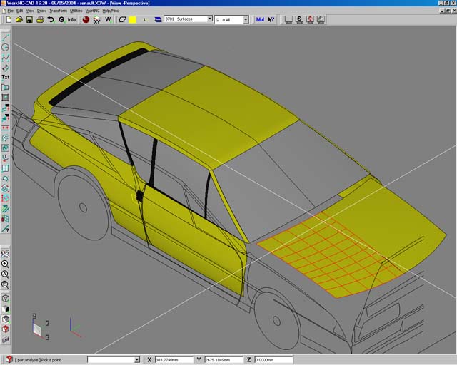Select the Txt text tool
The height and width of the screenshot is (365, 457).
(6, 77)
